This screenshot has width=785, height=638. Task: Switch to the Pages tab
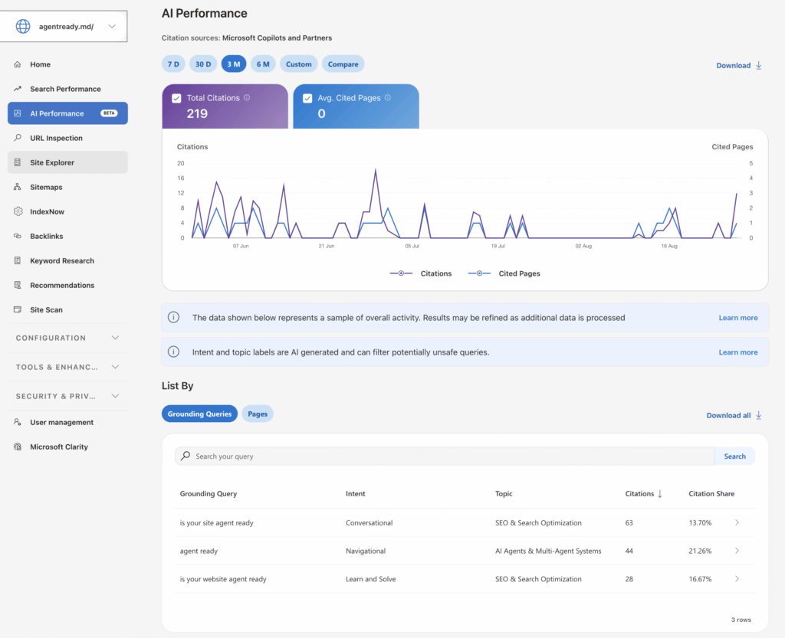click(258, 414)
